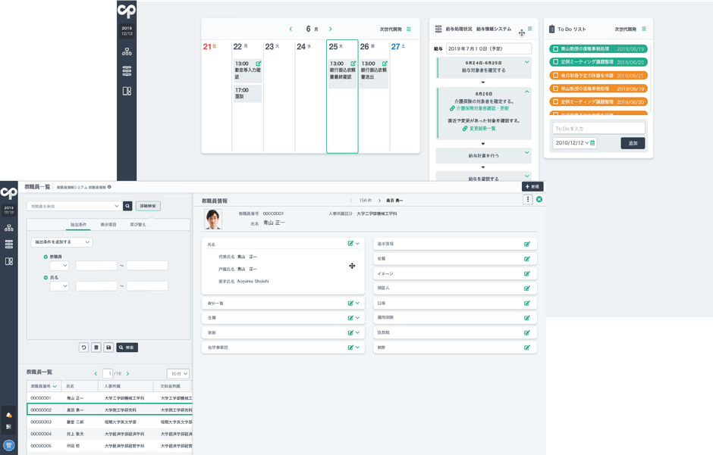Click the To Do を入力 text field
The height and width of the screenshot is (455, 713).
pyautogui.click(x=598, y=129)
